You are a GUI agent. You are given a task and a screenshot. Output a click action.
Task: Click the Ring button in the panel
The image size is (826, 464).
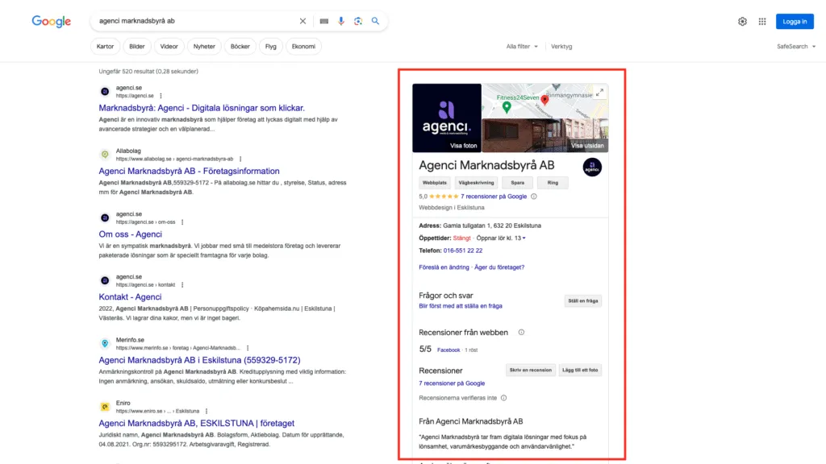click(x=553, y=183)
